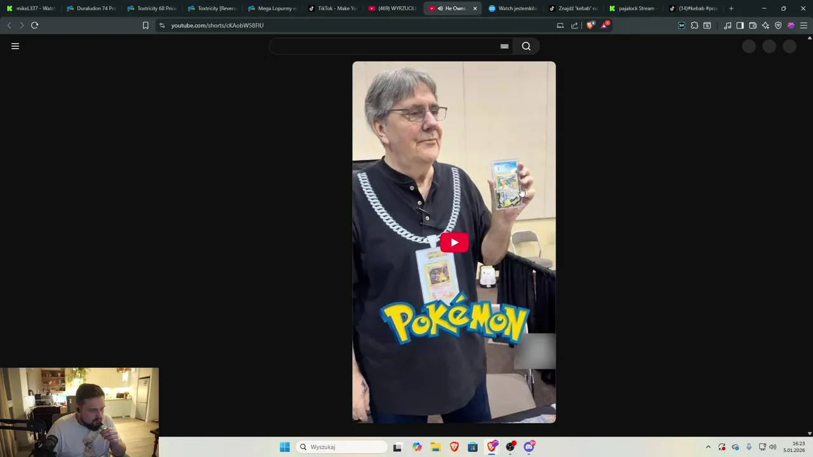Open picture-in-picture / cast icon in address bar
813x457 pixels.
[x=560, y=25]
